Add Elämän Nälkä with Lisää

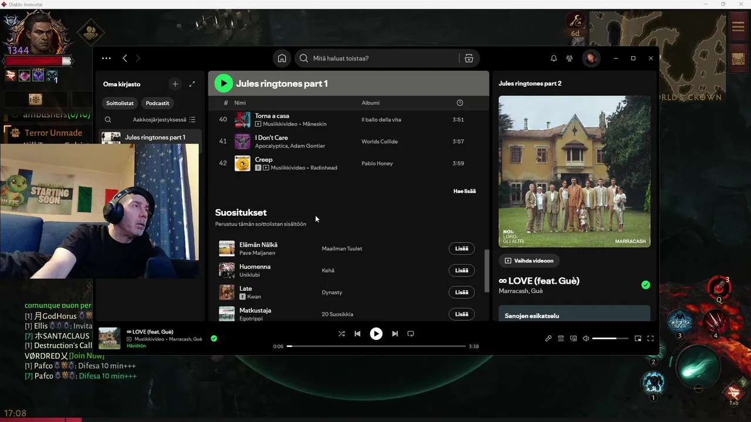(x=462, y=249)
